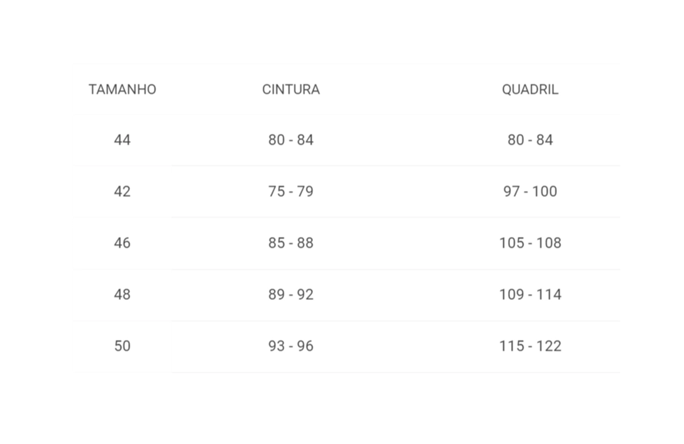
Task: Click the CINTURA value in the size 44 row
Action: [291, 140]
